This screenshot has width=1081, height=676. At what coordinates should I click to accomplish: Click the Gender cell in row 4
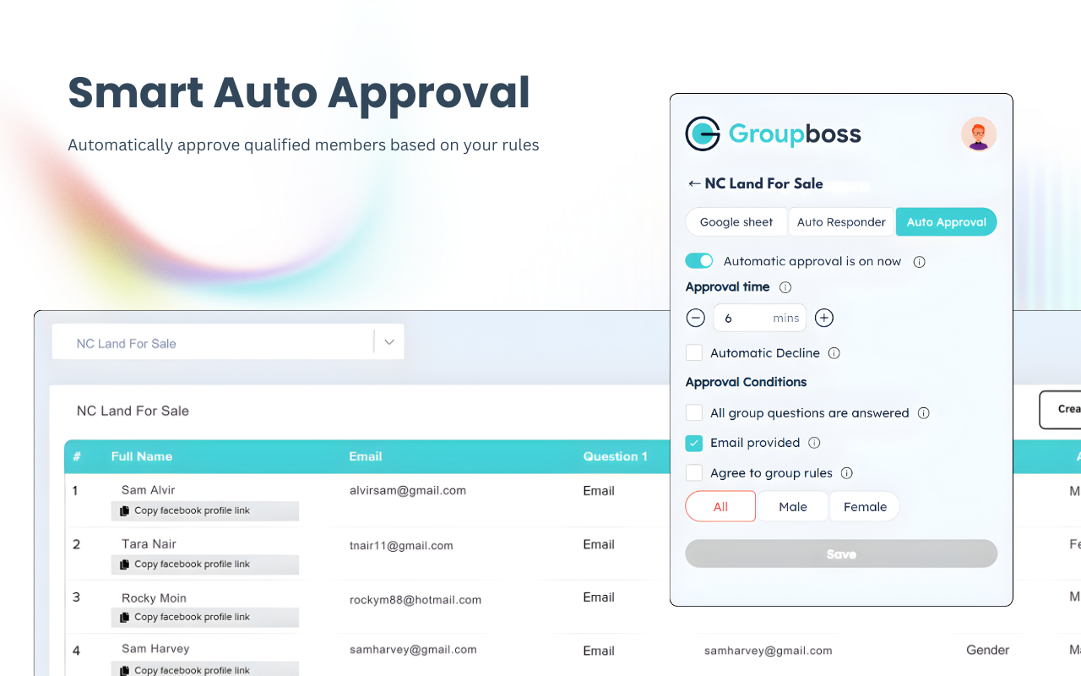tap(988, 650)
